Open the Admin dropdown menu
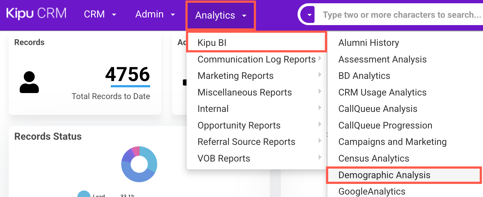 (155, 14)
